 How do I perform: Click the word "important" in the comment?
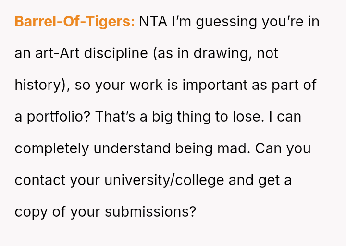[x=215, y=85]
